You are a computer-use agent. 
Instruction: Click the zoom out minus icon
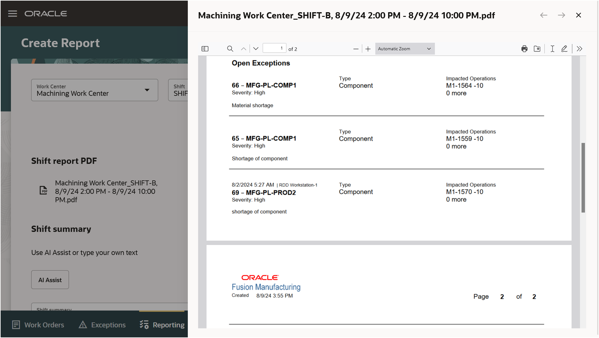tap(356, 49)
